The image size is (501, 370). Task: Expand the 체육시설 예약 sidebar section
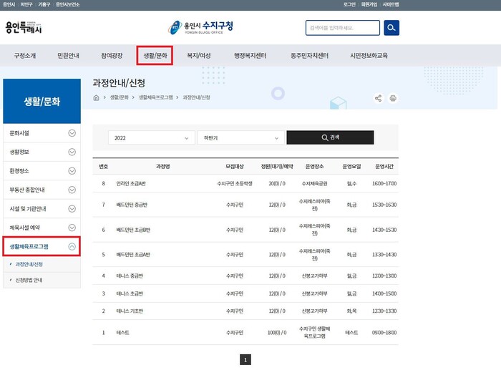coord(72,228)
